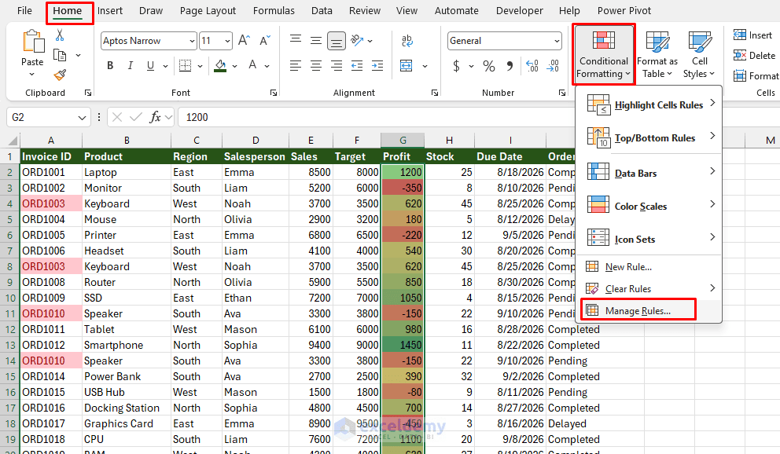Screen dimensions: 780x454
Task: Open the font name dropdown
Action: pos(192,41)
